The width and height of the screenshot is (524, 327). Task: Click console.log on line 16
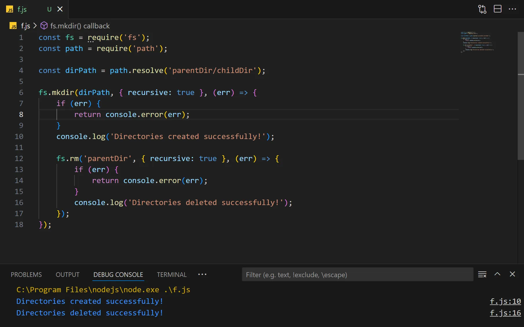[99, 203]
